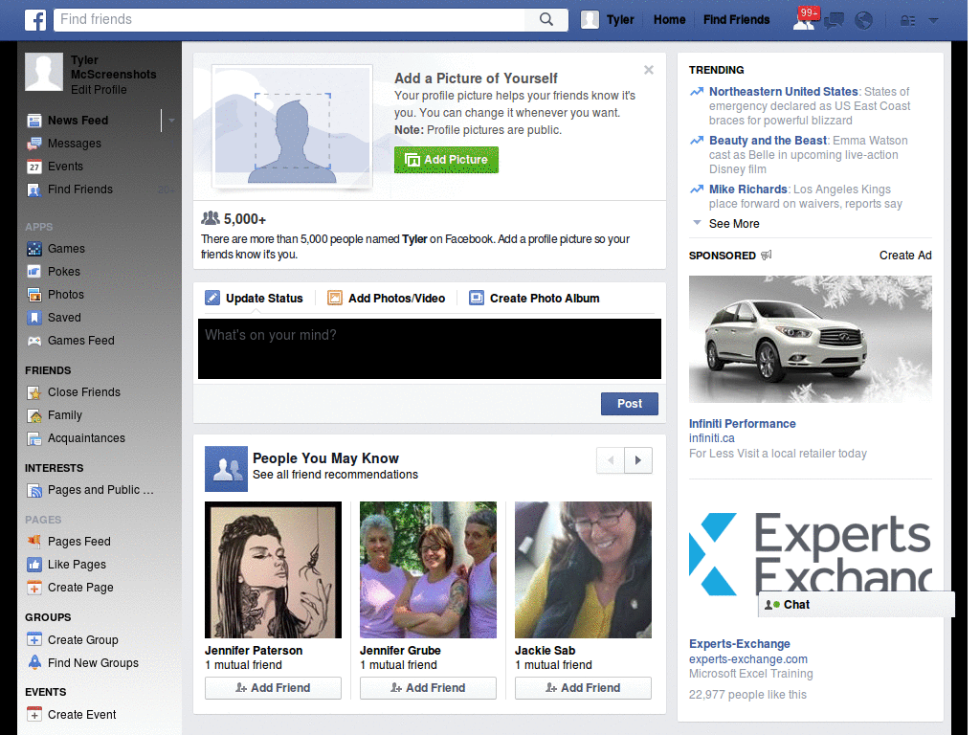Click the Facebook logo icon
The width and height of the screenshot is (980, 735).
coord(35,19)
